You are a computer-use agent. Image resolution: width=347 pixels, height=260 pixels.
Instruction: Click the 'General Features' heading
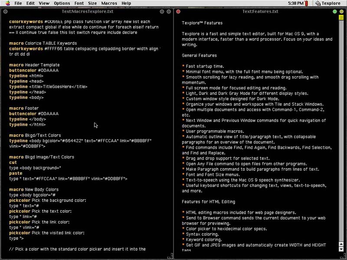point(199,55)
